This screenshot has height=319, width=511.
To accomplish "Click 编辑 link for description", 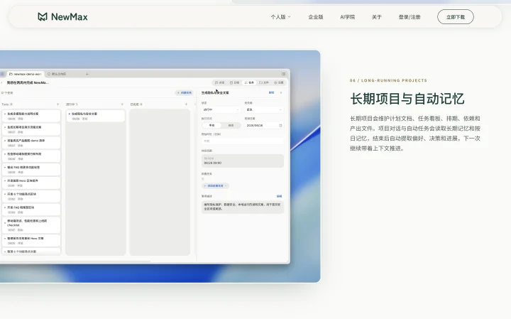I will (280, 196).
